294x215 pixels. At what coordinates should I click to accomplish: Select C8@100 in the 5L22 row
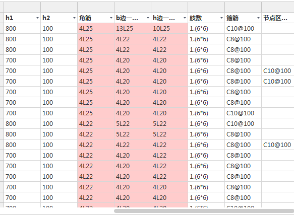coord(243,134)
